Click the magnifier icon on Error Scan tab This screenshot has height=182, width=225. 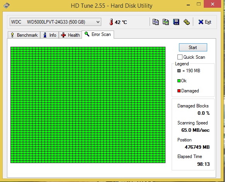coord(87,34)
